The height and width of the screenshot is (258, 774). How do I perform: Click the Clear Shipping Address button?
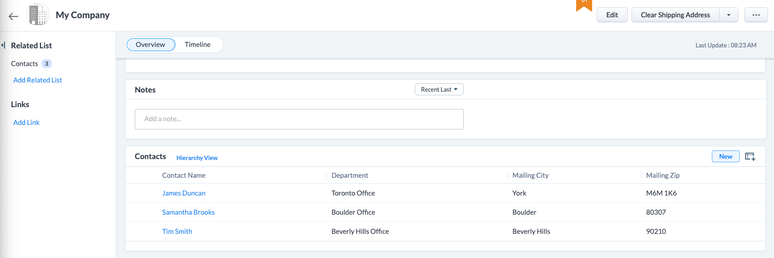pyautogui.click(x=675, y=15)
